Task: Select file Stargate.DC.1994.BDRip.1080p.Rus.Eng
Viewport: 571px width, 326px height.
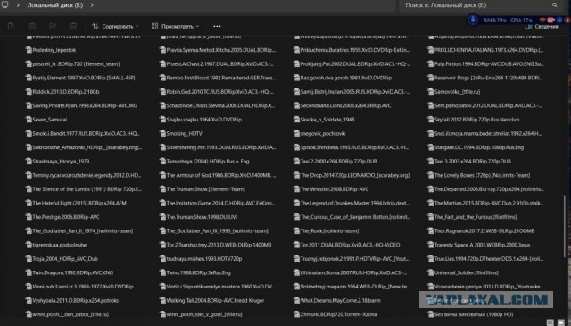Action: point(476,147)
